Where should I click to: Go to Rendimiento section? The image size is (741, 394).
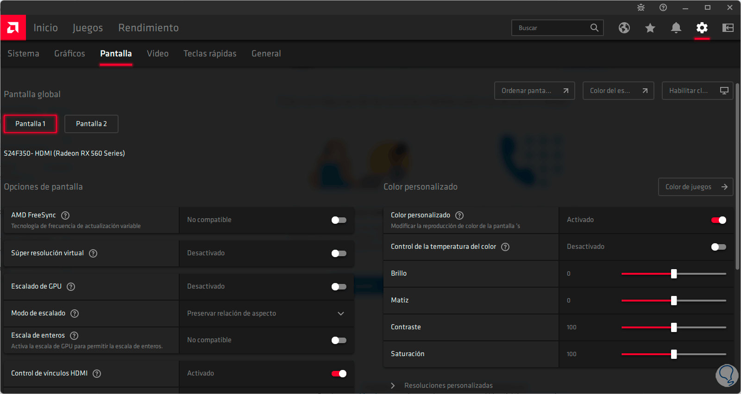pyautogui.click(x=148, y=28)
